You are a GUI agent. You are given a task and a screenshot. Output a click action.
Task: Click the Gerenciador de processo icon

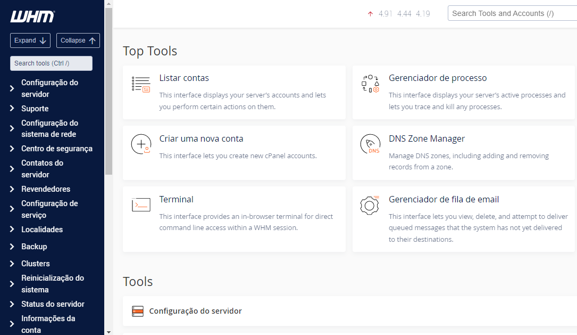click(371, 84)
